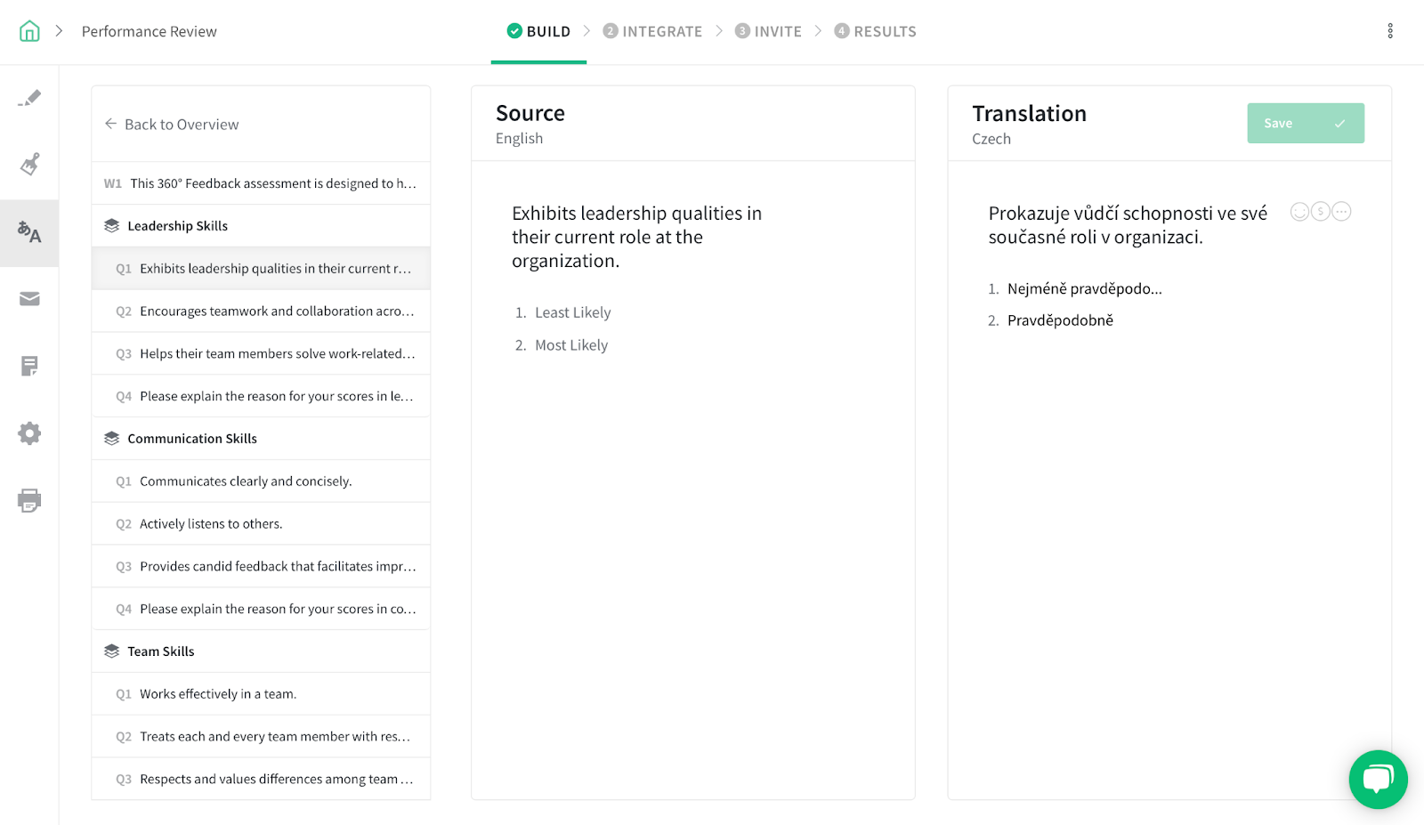Open the live chat bubble

click(1378, 780)
